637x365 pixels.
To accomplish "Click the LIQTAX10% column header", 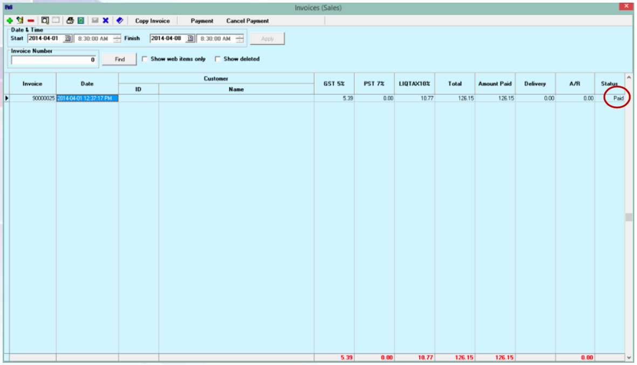I will pos(414,84).
